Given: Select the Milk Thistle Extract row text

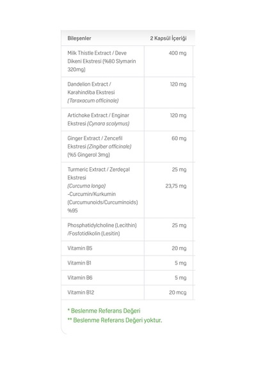Looking at the screenshot, I should 102,61.
